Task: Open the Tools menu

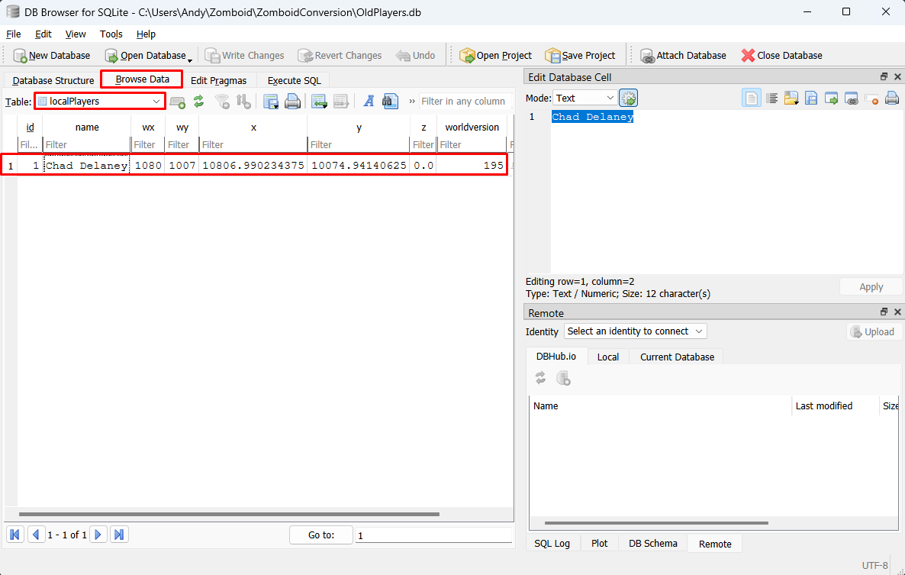Action: click(x=111, y=34)
